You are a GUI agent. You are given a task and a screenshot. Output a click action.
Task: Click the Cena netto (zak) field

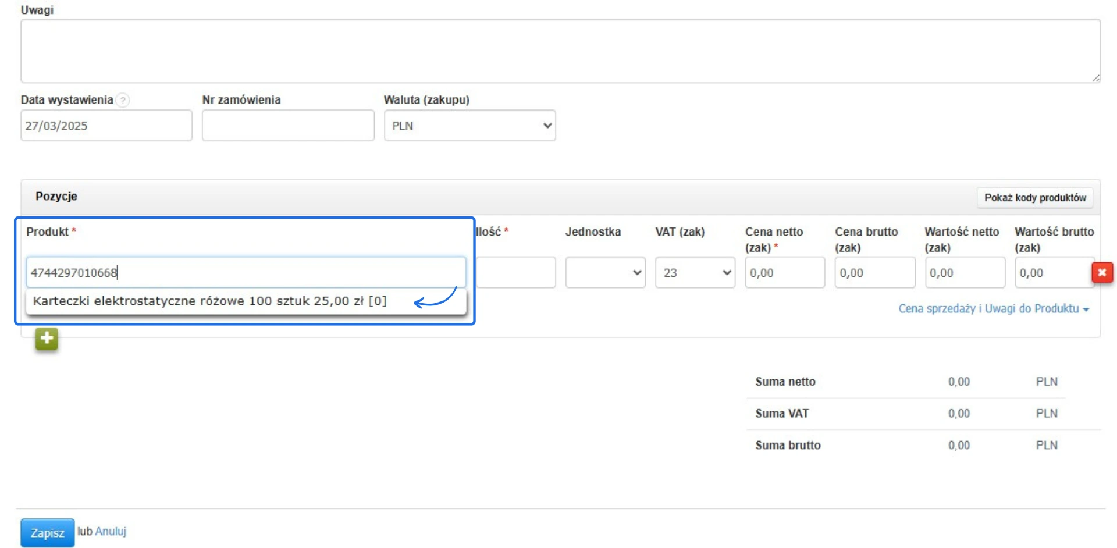(784, 272)
